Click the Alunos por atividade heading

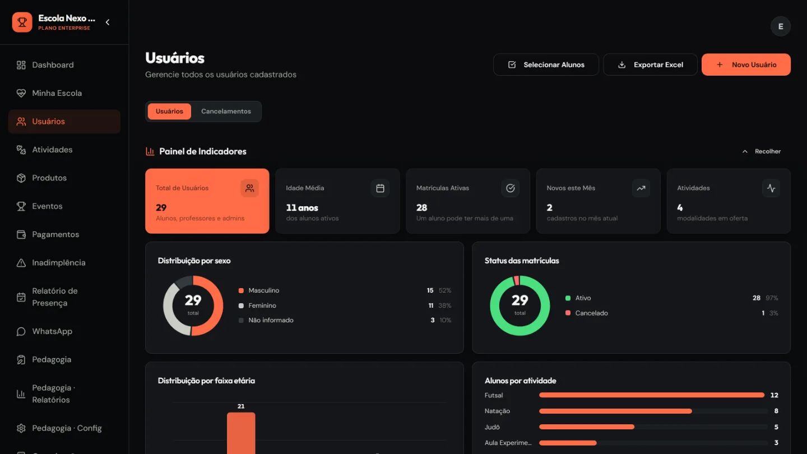click(x=521, y=381)
